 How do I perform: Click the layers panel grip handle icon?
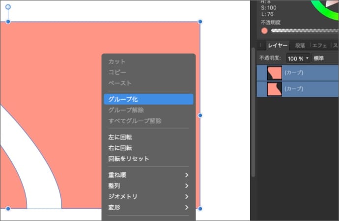tap(261, 46)
